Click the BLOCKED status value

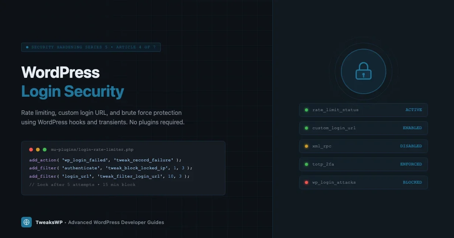[x=412, y=182]
